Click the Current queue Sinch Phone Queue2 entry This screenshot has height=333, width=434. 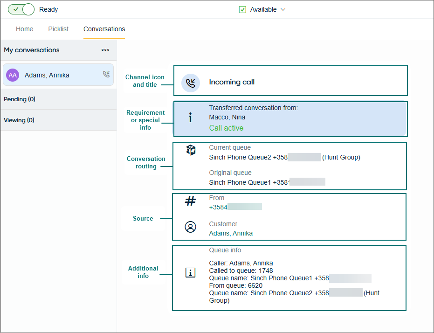tap(284, 157)
